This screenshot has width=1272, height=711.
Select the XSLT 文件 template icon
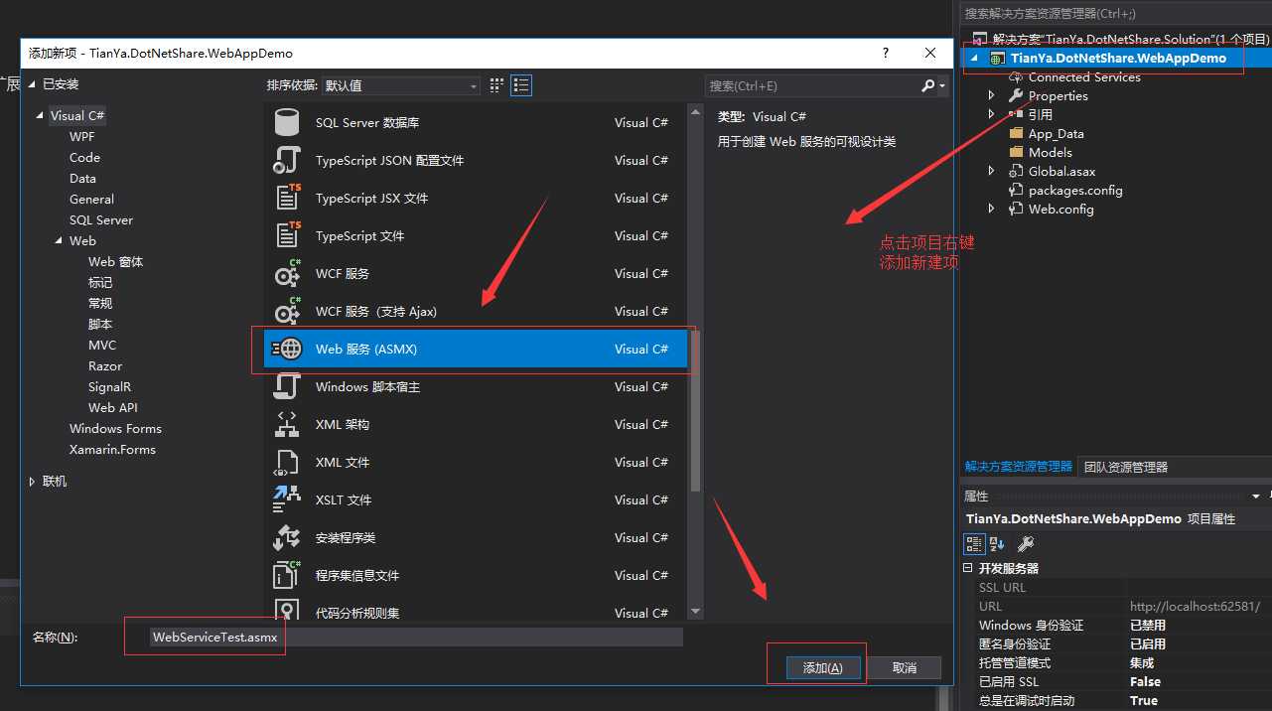287,499
